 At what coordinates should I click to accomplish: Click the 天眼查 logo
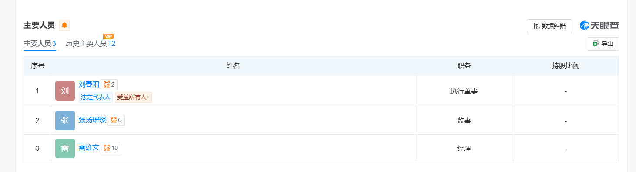[599, 26]
